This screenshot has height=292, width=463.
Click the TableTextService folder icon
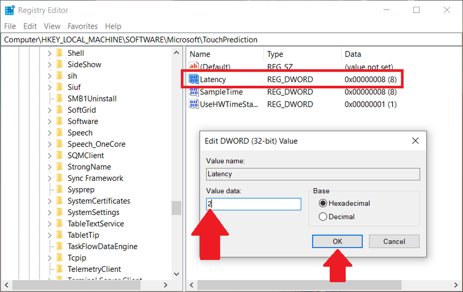pos(60,223)
